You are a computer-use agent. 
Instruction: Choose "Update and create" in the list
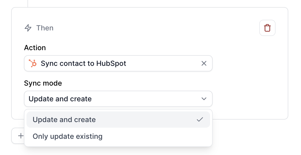click(x=118, y=120)
